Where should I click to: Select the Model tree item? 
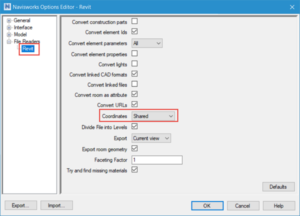pyautogui.click(x=20, y=34)
